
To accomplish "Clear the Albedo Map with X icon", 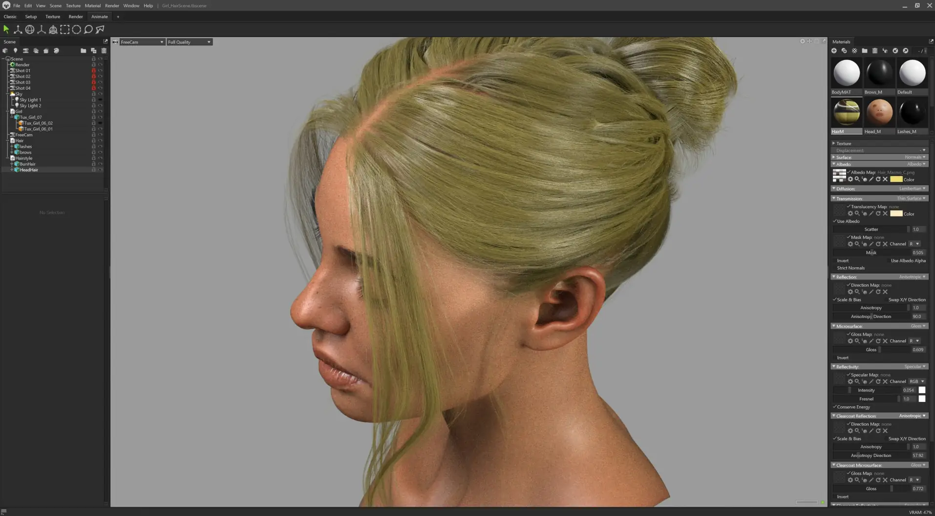I will pyautogui.click(x=885, y=179).
